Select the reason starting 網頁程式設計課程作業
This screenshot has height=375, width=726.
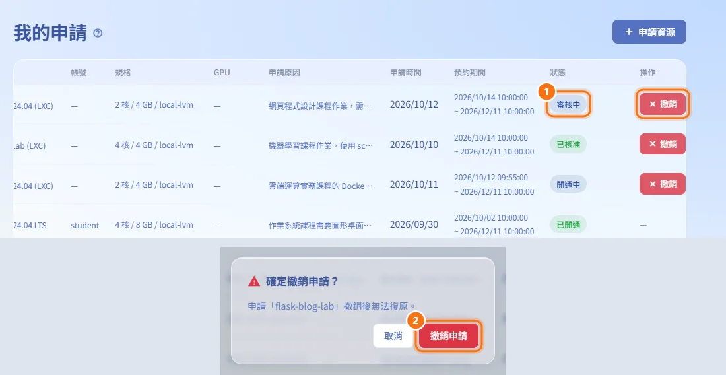point(320,106)
